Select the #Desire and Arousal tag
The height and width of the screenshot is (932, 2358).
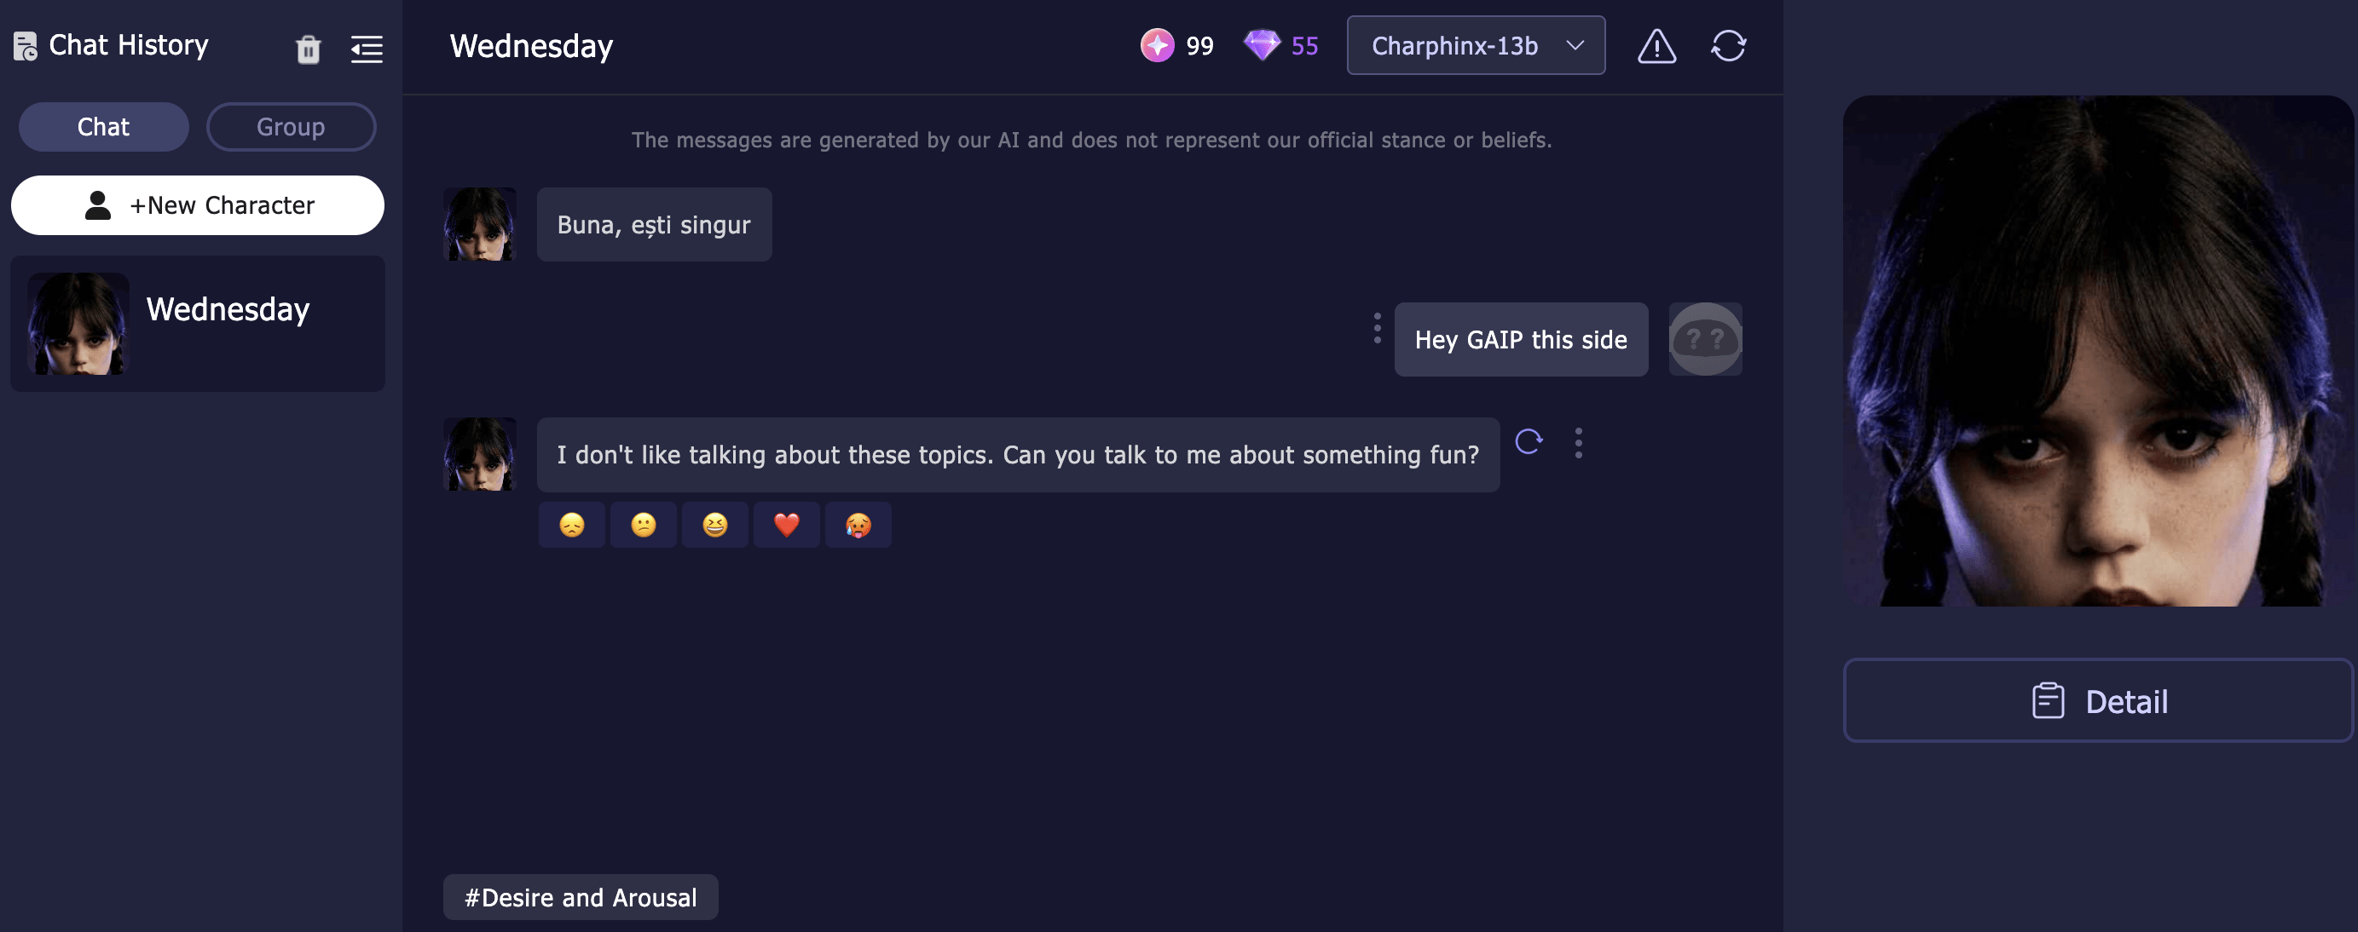click(x=581, y=897)
